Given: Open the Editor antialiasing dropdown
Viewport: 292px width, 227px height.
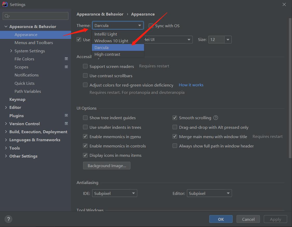Looking at the screenshot, I should (x=209, y=193).
